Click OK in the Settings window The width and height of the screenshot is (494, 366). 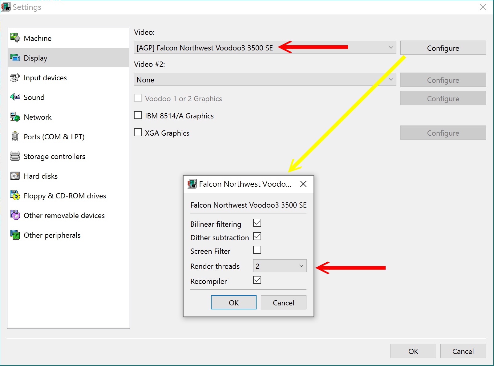pyautogui.click(x=413, y=351)
